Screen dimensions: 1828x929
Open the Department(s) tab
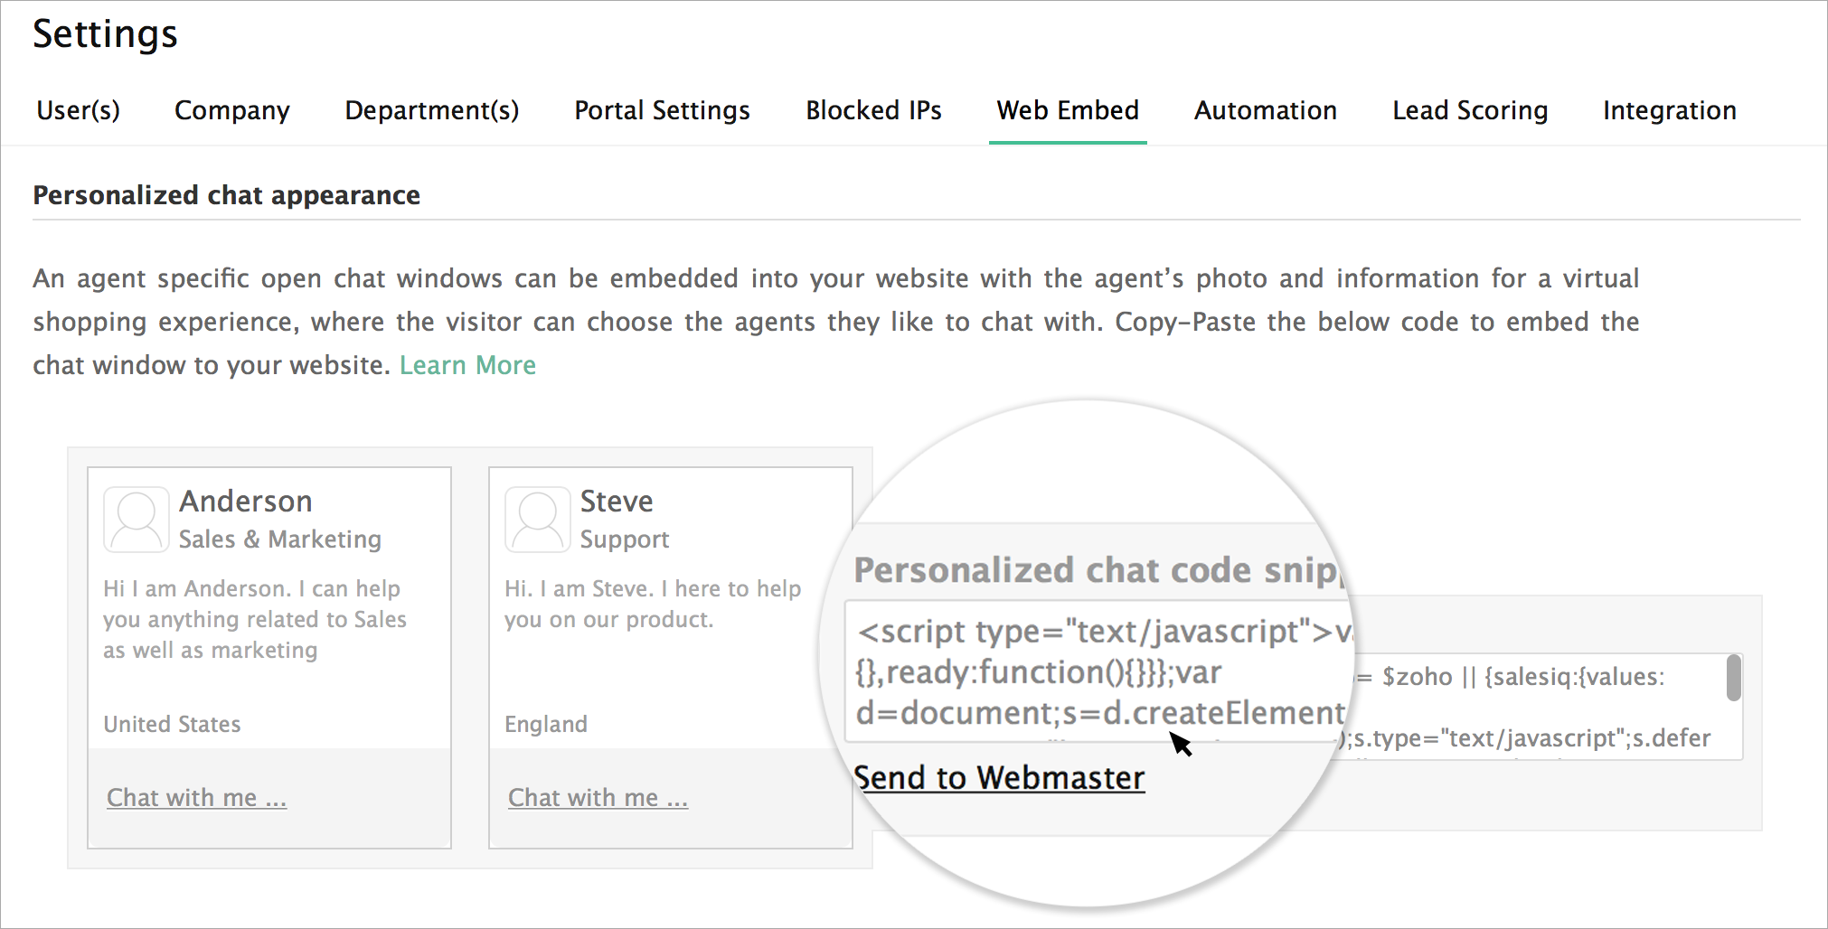(432, 110)
